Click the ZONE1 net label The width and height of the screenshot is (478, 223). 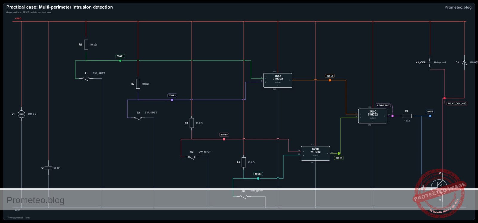(120, 56)
